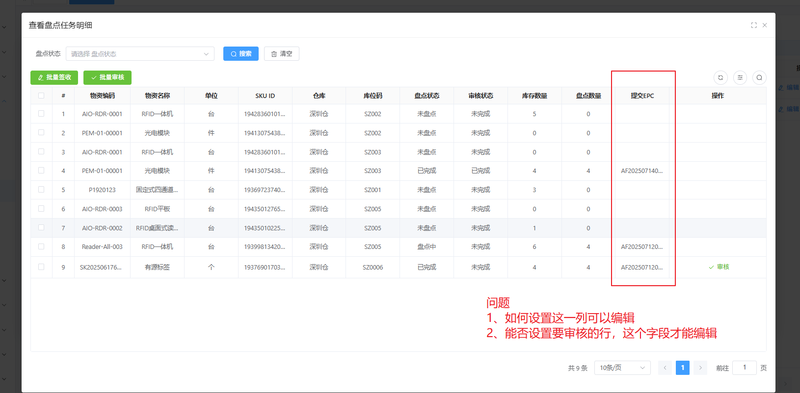The image size is (800, 393).
Task: Click the 物资编码 column header
Action: pos(102,96)
